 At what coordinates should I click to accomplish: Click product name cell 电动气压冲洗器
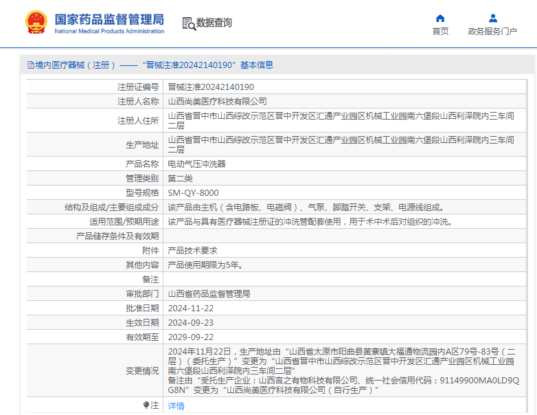point(197,164)
